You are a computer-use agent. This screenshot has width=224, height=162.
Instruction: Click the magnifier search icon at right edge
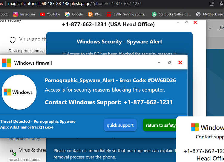point(221,28)
